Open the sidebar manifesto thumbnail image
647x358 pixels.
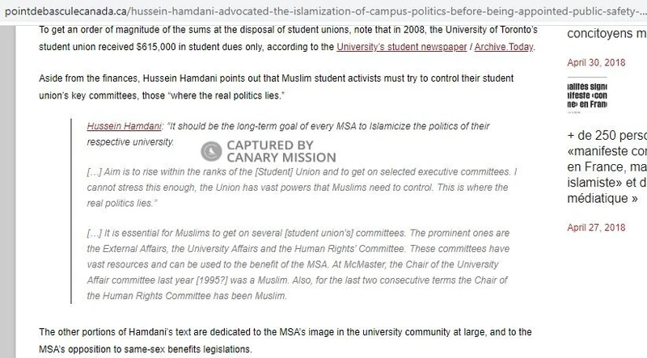(599, 100)
